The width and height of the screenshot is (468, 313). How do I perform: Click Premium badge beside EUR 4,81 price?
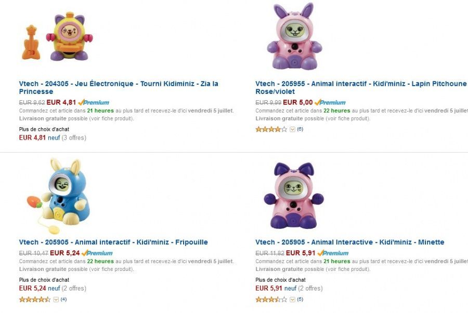point(94,103)
